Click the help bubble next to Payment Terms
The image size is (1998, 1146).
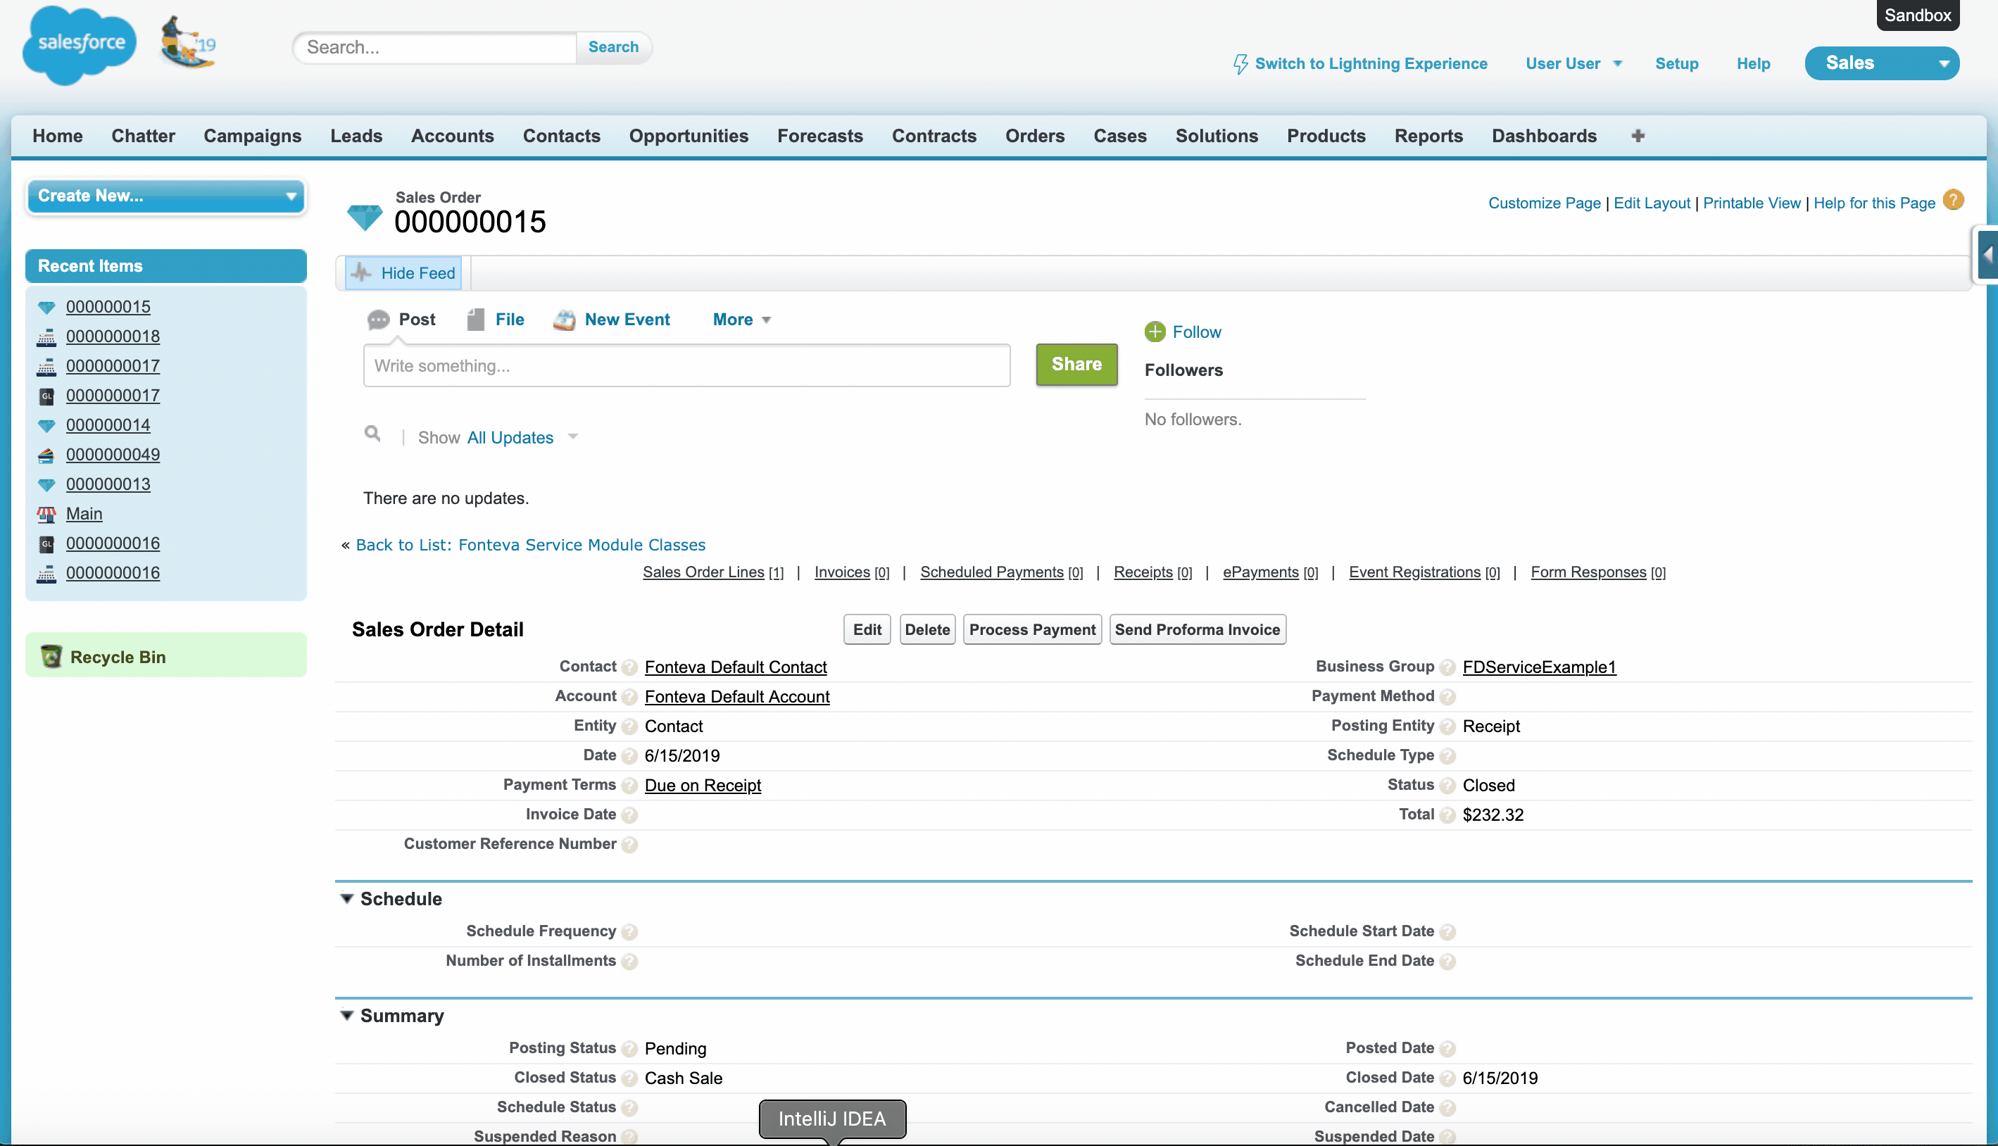pos(629,786)
